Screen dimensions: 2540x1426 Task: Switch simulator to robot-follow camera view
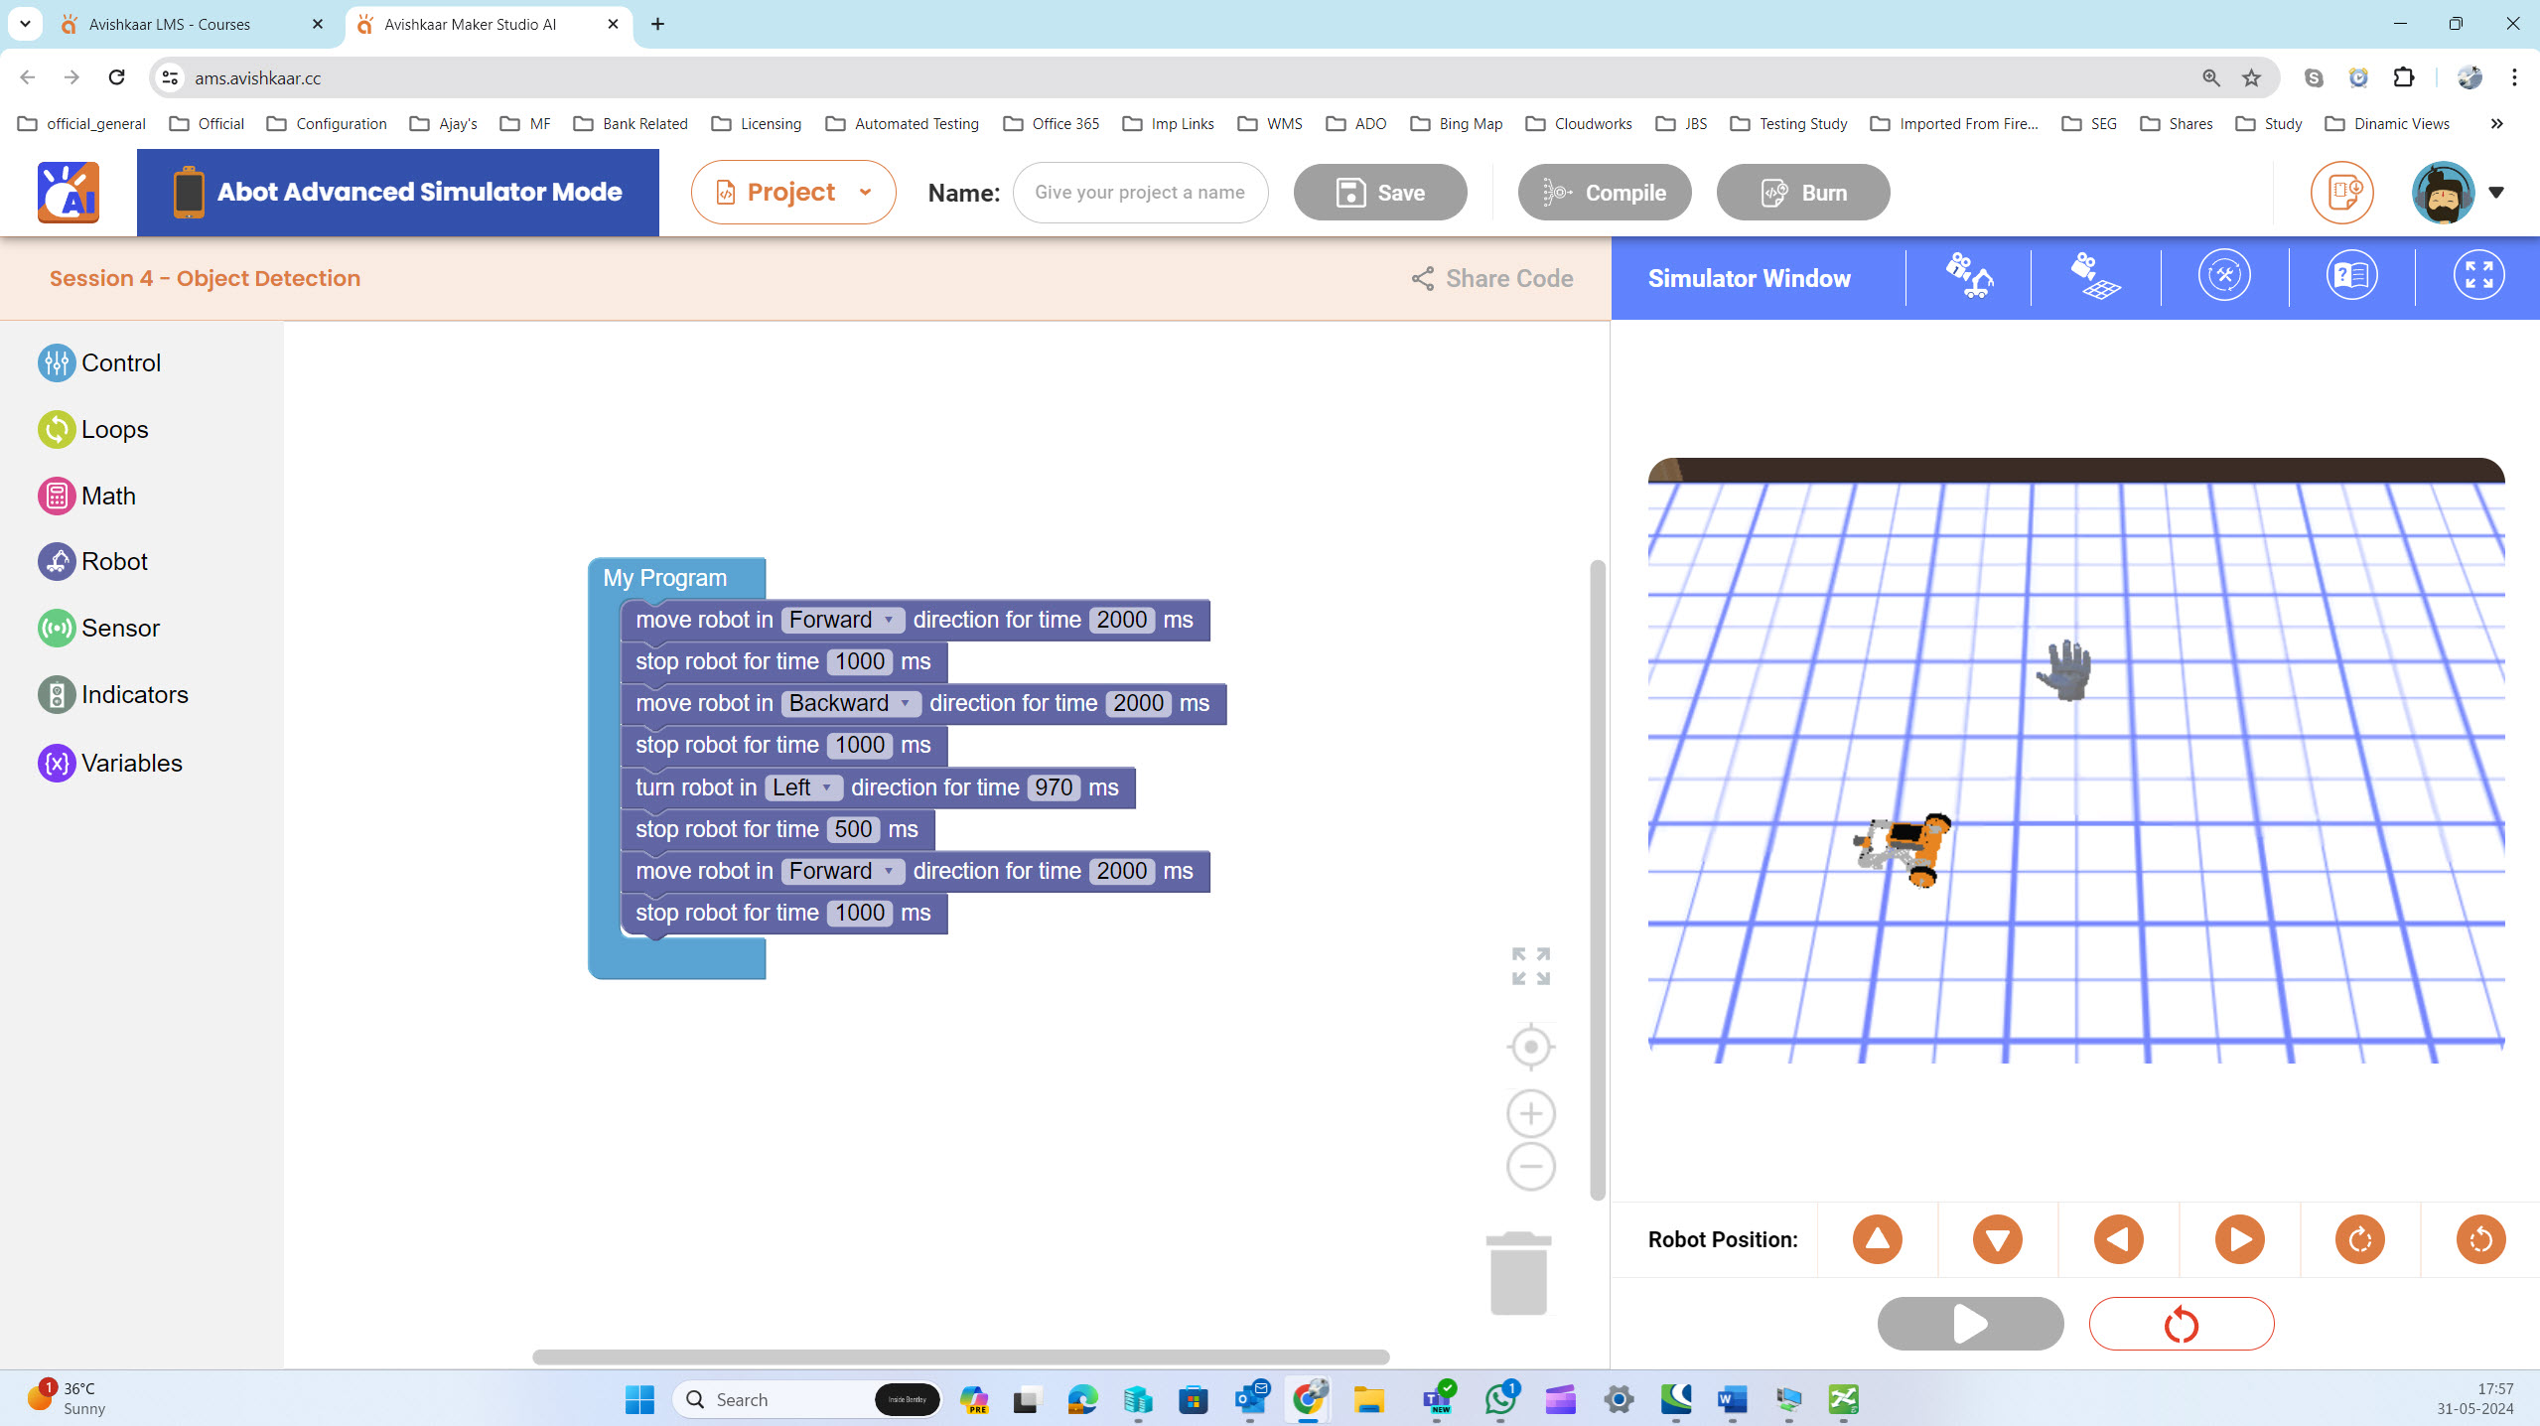click(1970, 276)
